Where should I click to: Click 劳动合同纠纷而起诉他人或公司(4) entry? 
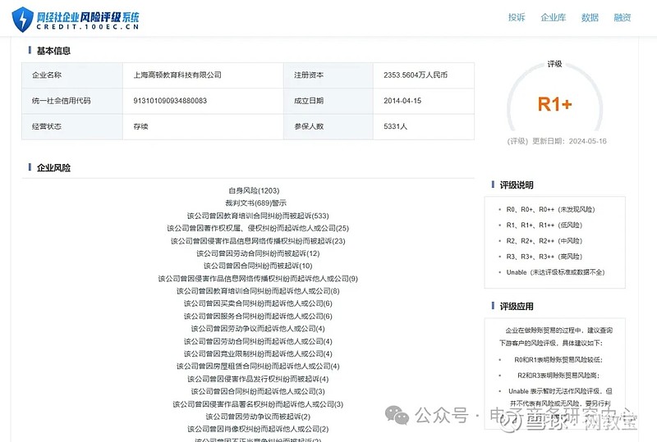tap(258, 341)
